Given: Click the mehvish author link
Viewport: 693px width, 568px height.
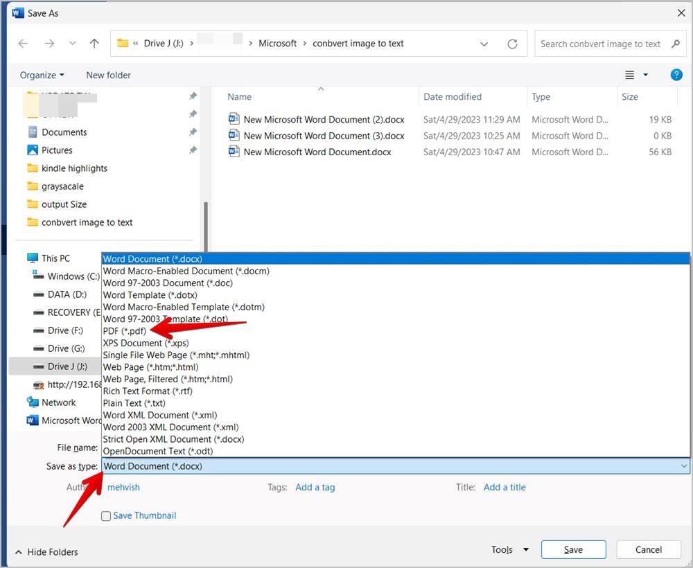Looking at the screenshot, I should point(123,487).
